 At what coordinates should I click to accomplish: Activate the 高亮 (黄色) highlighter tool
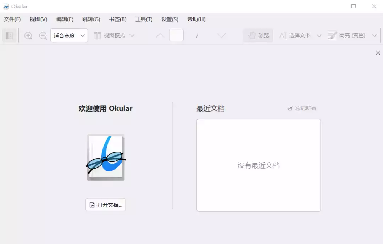[346, 36]
